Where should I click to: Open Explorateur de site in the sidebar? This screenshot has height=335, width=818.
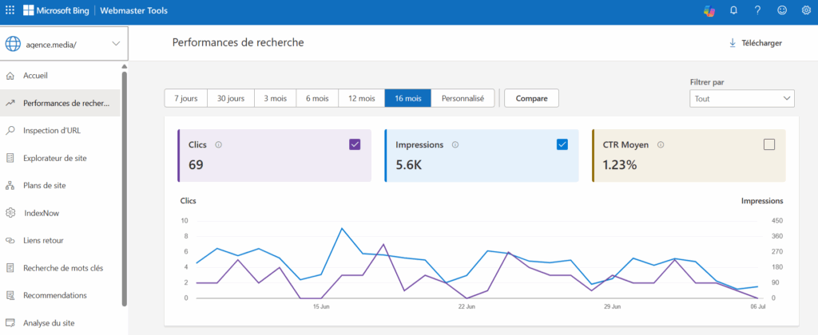(x=60, y=159)
